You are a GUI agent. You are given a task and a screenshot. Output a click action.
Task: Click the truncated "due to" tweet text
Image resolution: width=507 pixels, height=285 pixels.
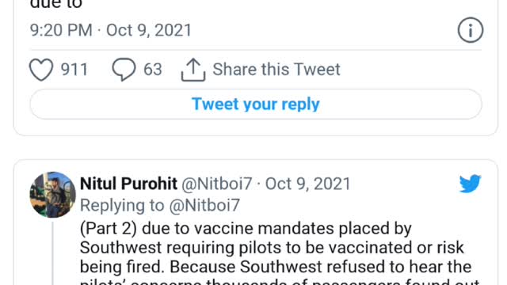pyautogui.click(x=56, y=5)
